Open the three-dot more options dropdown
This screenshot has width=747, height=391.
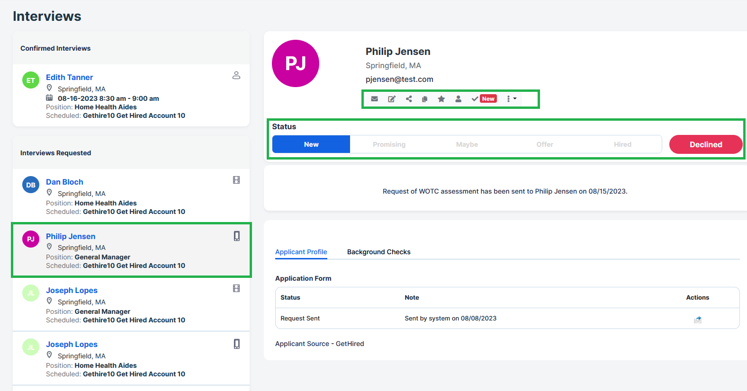coord(511,99)
